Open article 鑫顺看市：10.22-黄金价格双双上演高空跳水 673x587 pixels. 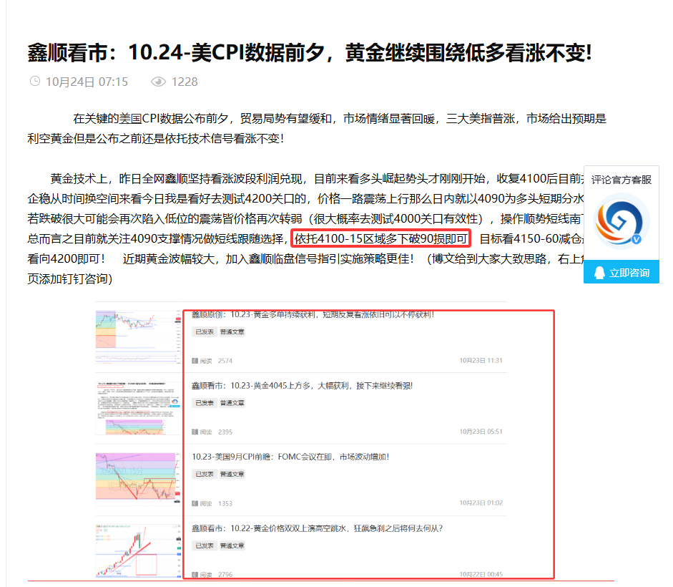pyautogui.click(x=317, y=528)
